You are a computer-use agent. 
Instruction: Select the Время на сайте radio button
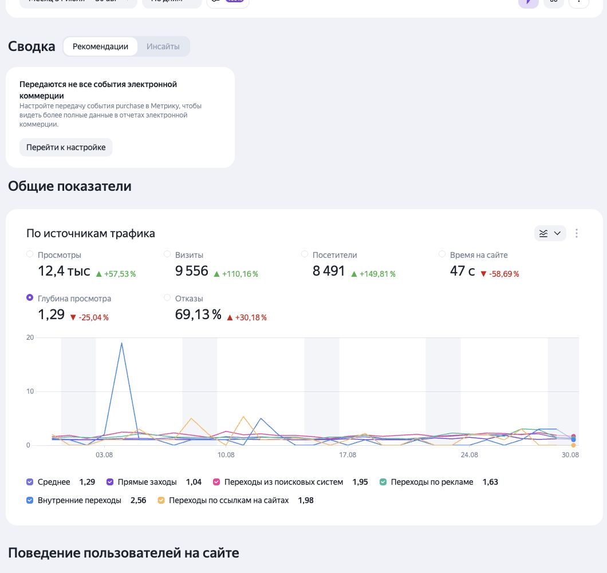pyautogui.click(x=442, y=254)
